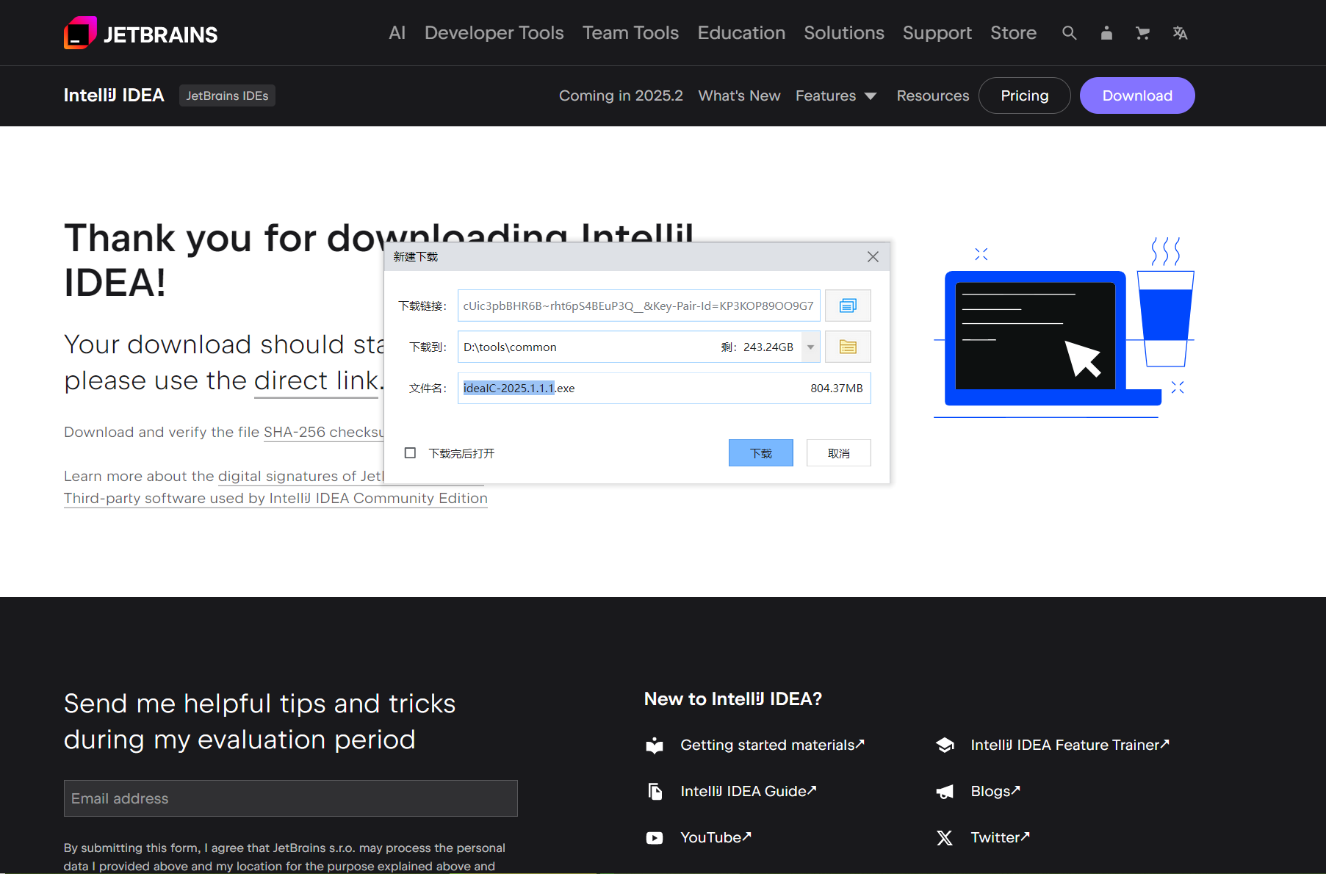Open Coming in 2025.2 page
This screenshot has width=1326, height=874.
(621, 95)
